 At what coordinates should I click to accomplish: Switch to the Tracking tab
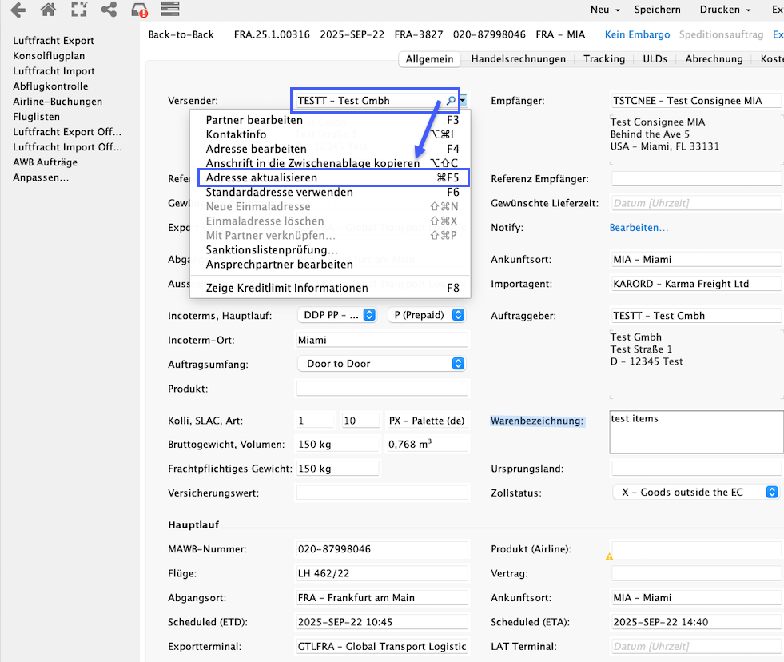604,59
